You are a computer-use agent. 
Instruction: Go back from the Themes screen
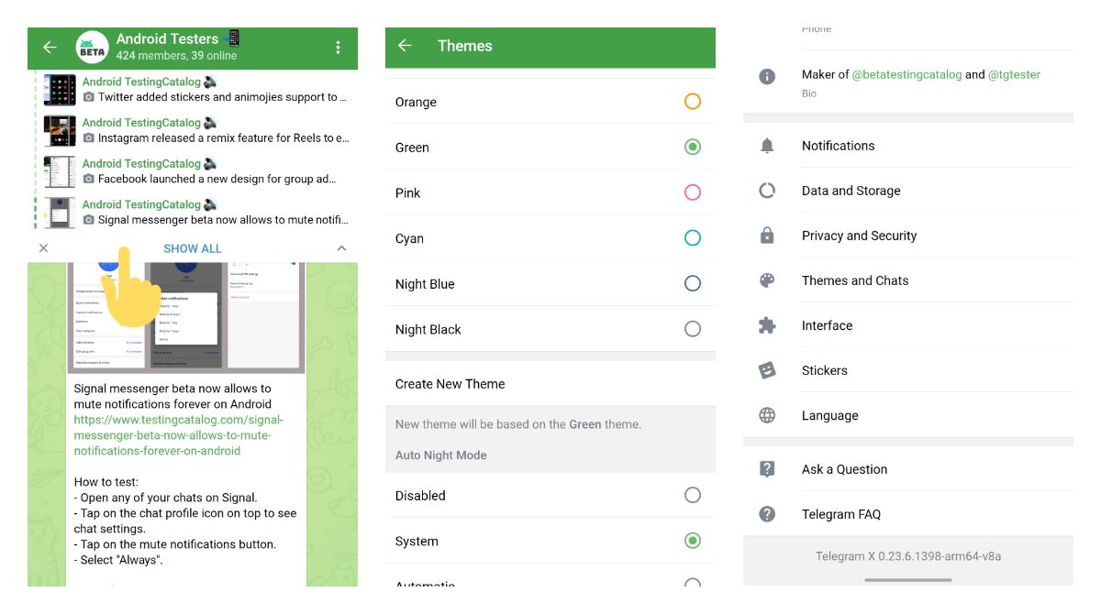pos(405,46)
